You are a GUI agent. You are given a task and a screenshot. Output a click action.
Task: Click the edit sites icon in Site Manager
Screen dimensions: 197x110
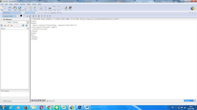23,25
